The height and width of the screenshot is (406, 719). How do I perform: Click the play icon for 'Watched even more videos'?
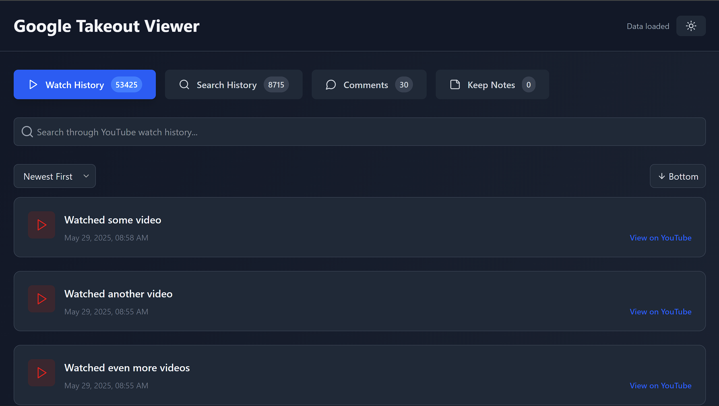42,373
